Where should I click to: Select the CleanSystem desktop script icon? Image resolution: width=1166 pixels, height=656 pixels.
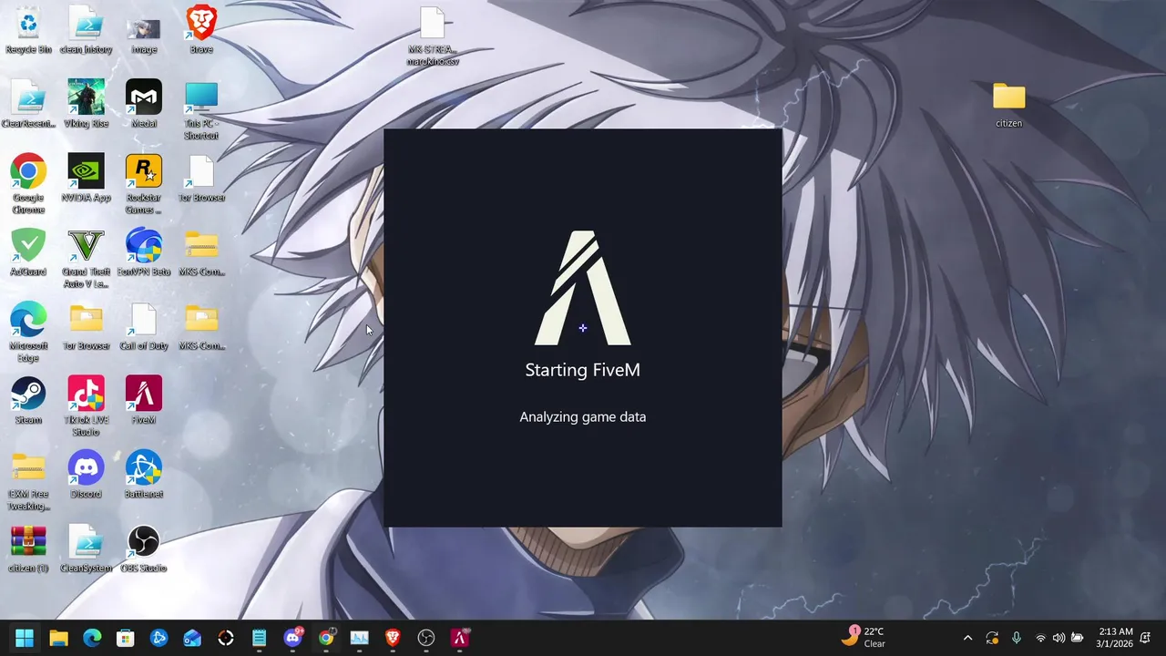pyautogui.click(x=86, y=548)
